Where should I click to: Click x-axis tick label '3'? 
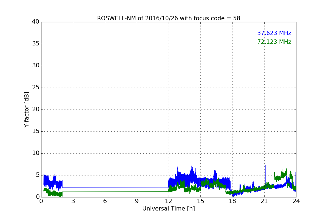pyautogui.click(x=73, y=201)
